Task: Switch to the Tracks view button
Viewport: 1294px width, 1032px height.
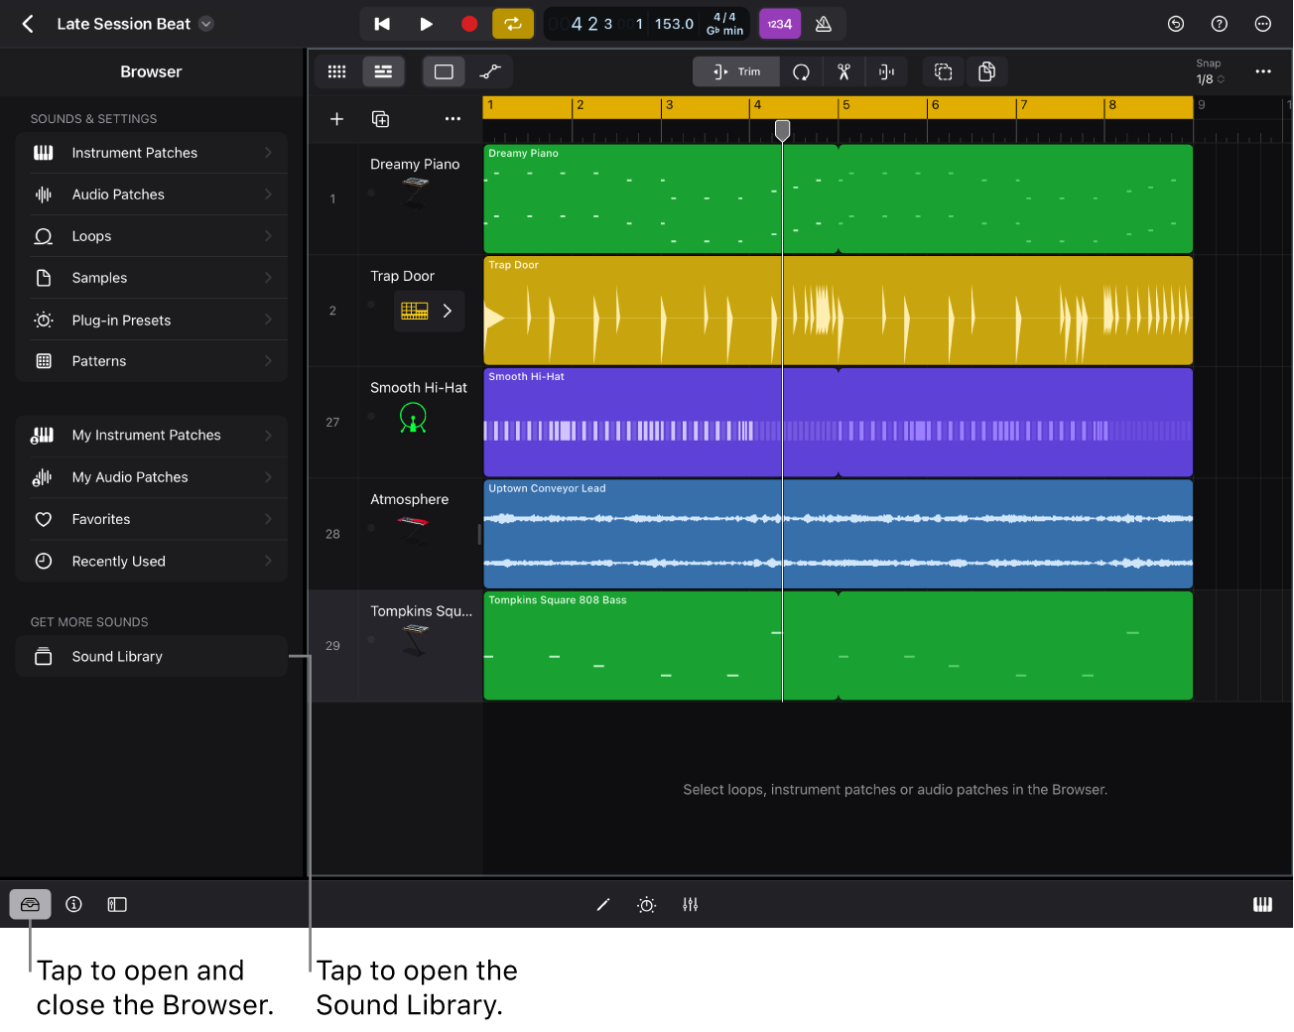Action: [x=383, y=71]
